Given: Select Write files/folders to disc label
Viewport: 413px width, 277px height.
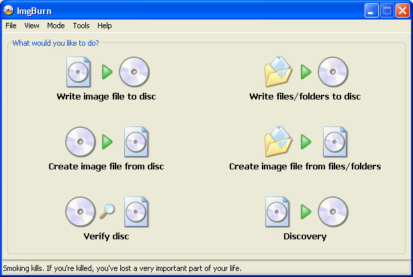Looking at the screenshot, I should 305,97.
